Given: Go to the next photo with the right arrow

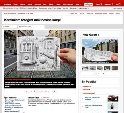Looking at the screenshot, I should (54, 91).
